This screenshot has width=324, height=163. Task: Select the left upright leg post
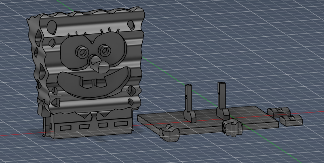[189, 103]
